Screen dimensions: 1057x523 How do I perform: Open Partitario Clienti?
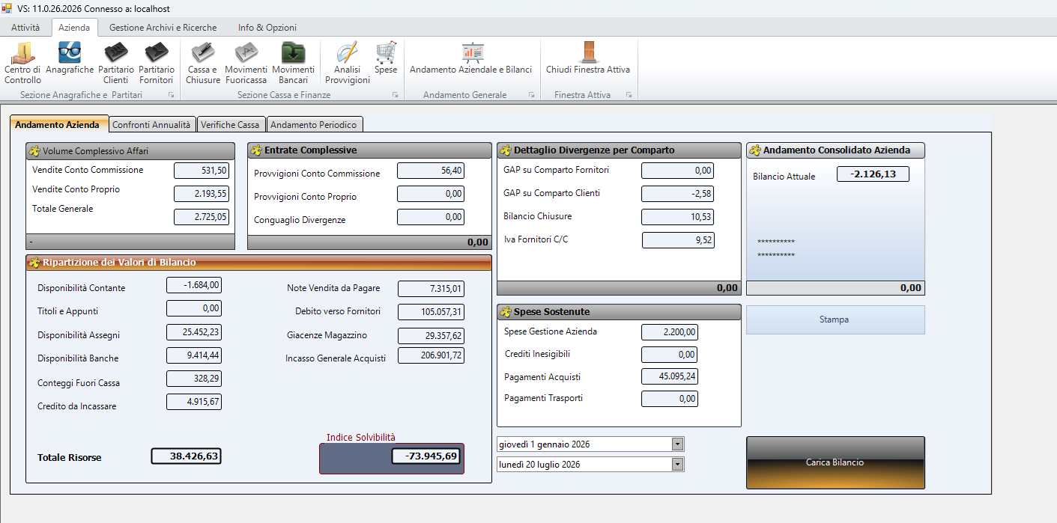coord(116,63)
